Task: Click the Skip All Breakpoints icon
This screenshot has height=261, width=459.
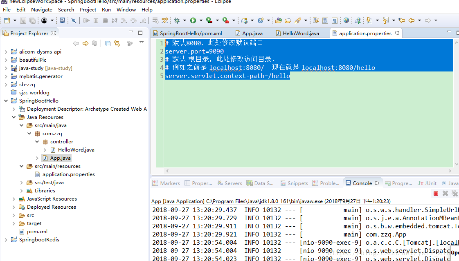Action: tap(74, 20)
